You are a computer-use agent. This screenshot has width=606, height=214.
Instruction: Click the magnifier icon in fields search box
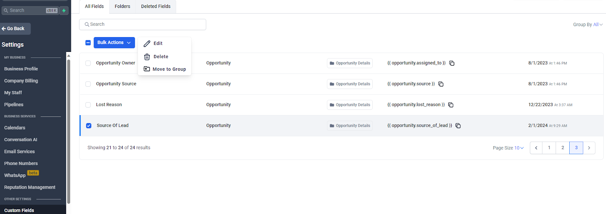pos(87,24)
